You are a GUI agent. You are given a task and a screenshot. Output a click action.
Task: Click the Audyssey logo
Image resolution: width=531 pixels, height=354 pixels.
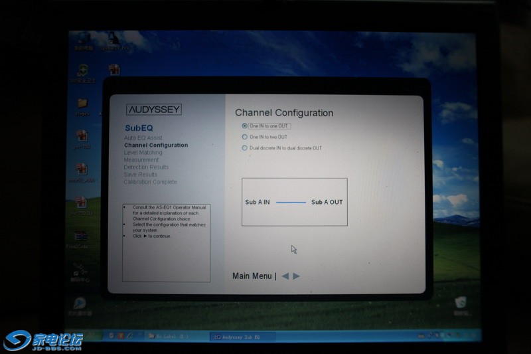point(154,110)
